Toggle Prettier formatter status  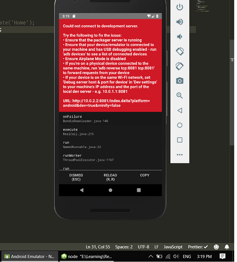(x=197, y=247)
